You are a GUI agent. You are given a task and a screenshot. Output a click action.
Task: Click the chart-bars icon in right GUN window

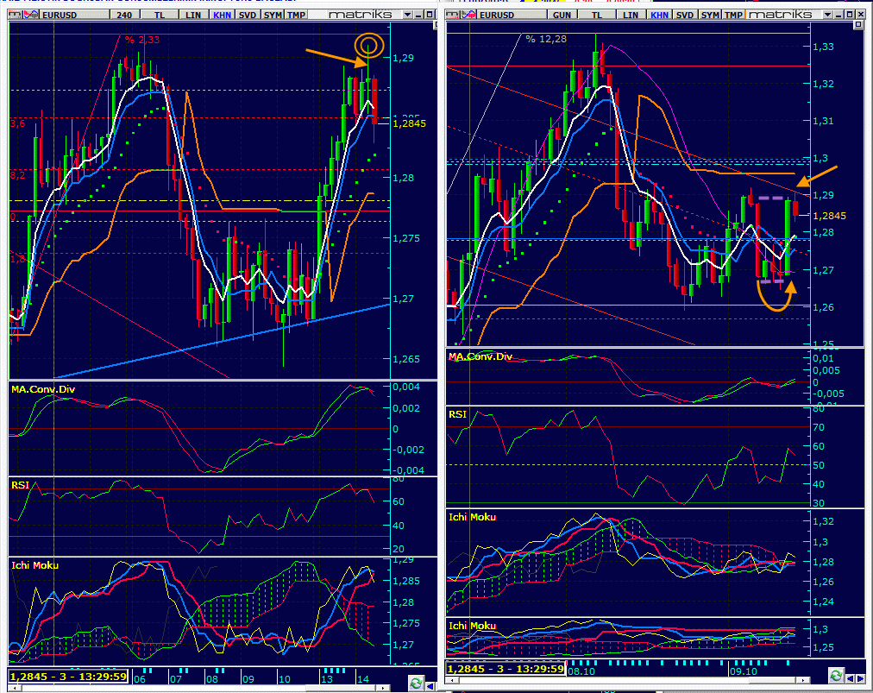[x=452, y=15]
